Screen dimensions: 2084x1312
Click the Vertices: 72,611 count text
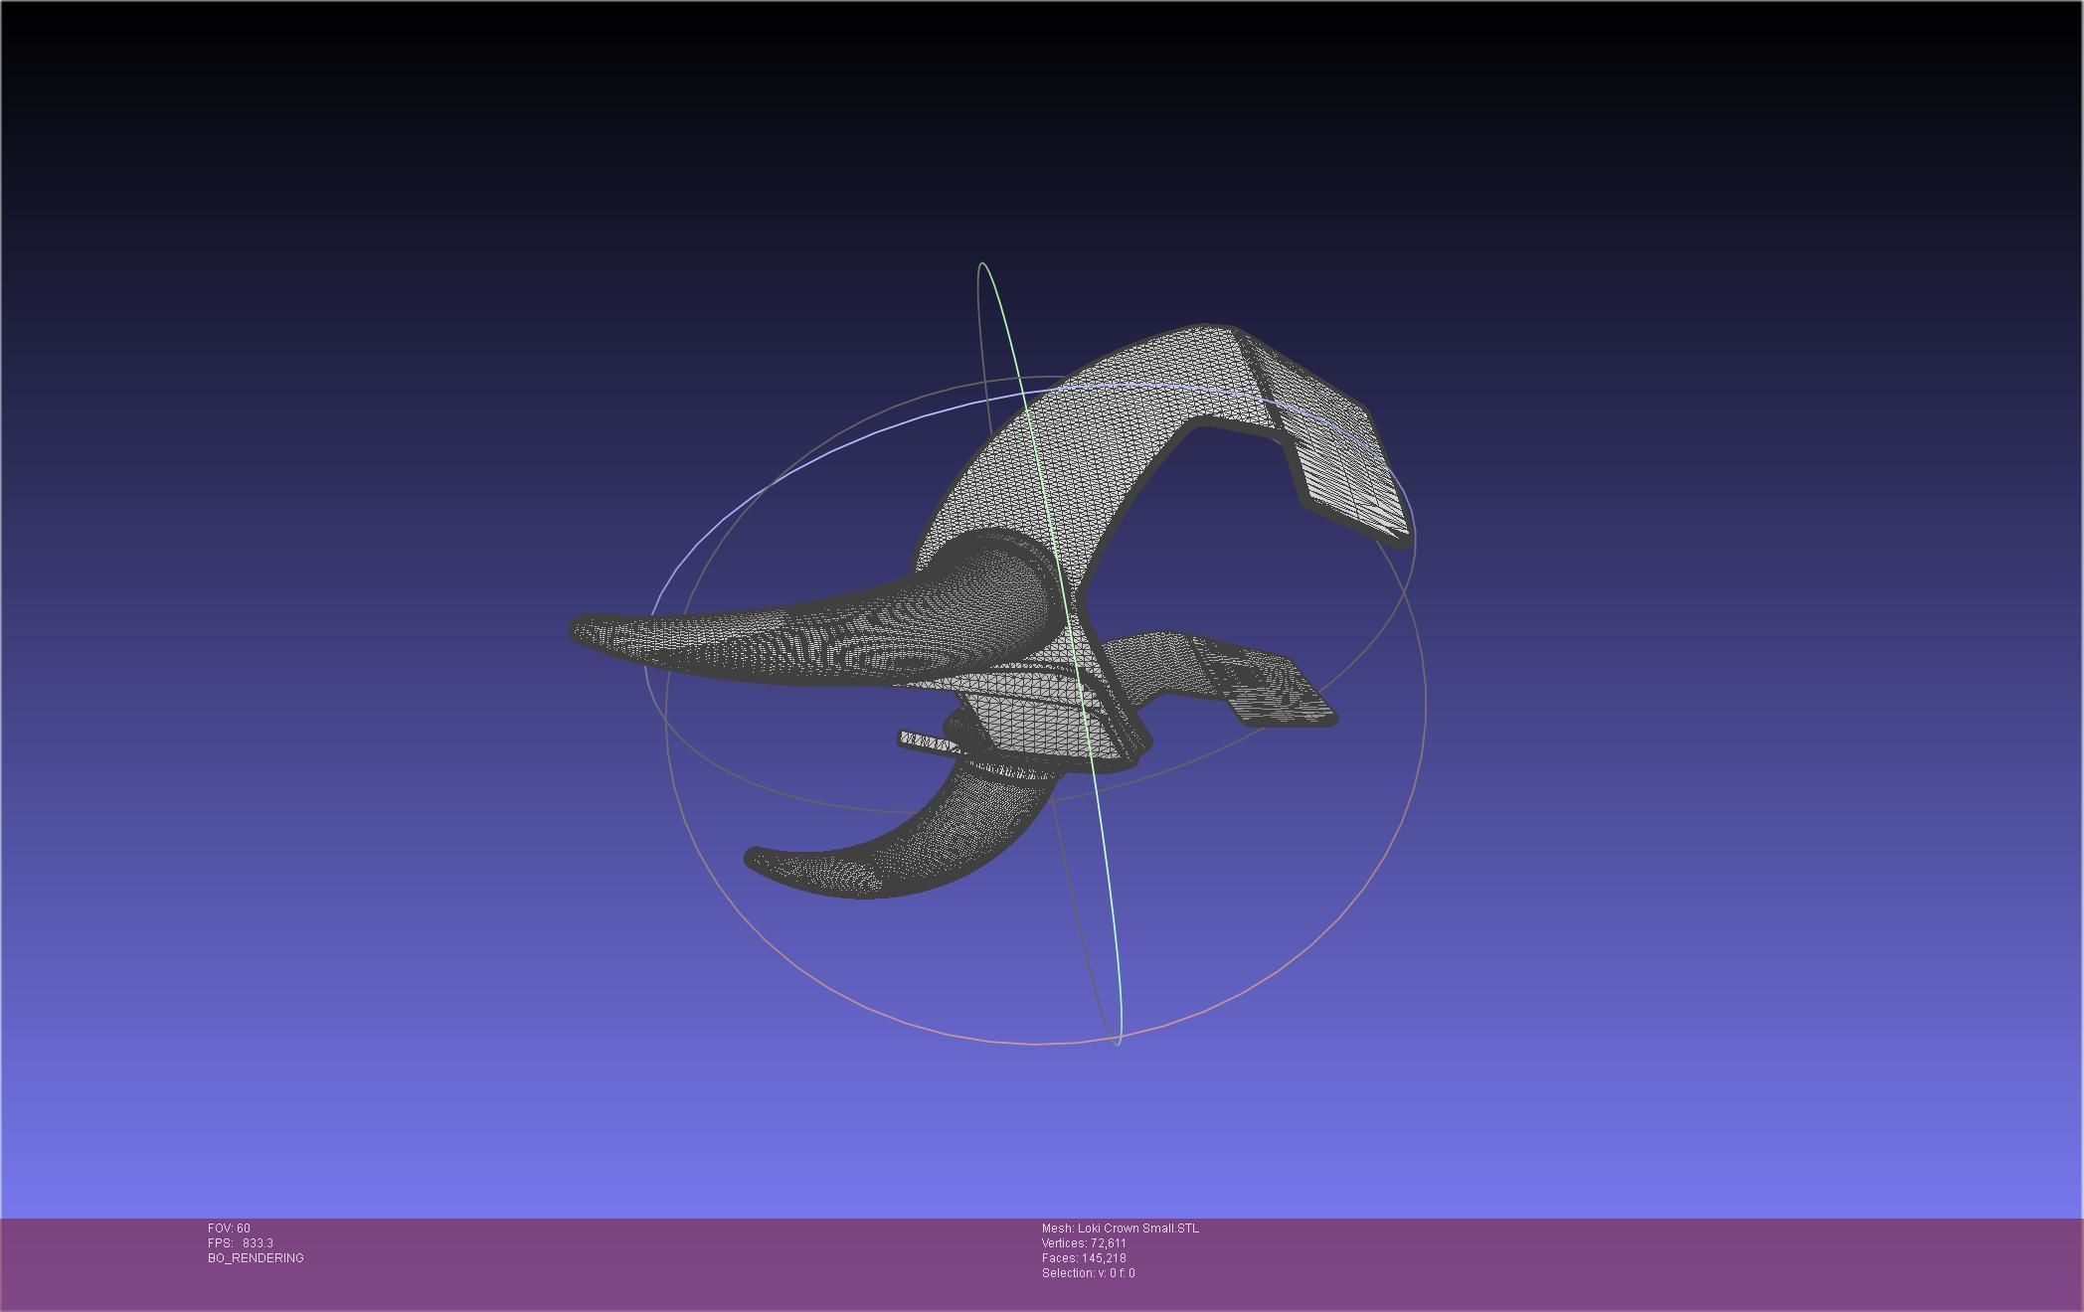(x=1084, y=1243)
